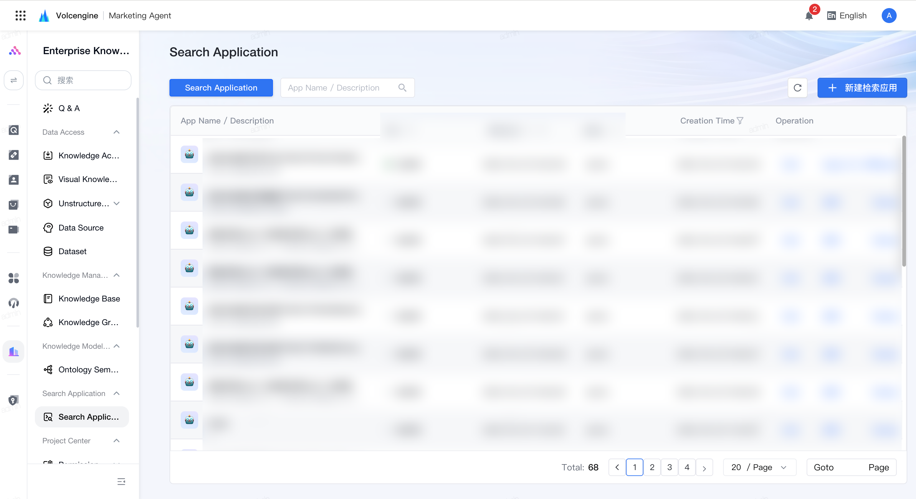Go to page 3 in pagination

point(669,467)
